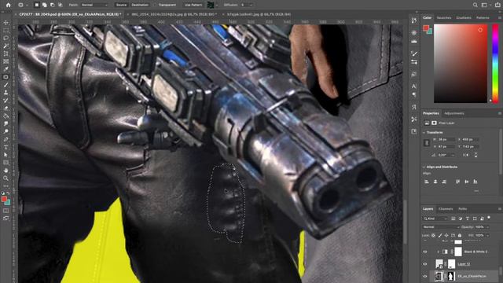Open the Patch mode Normal dropdown

point(94,5)
